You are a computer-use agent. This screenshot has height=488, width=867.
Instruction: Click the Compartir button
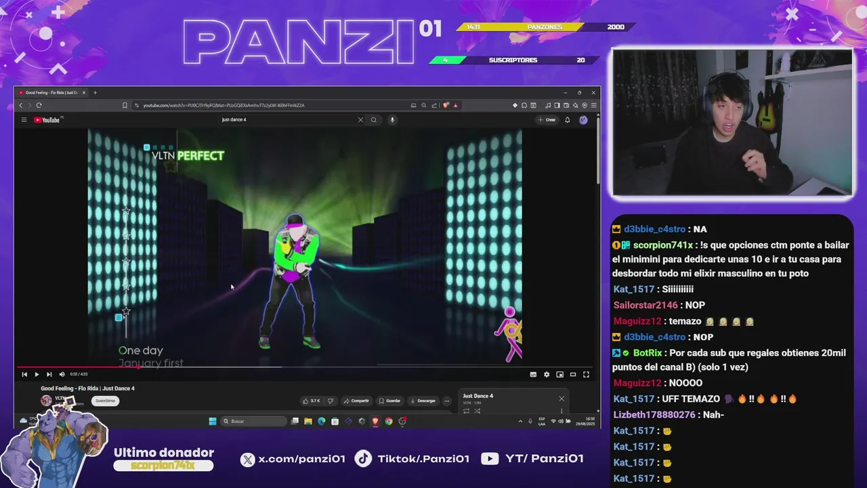[356, 401]
